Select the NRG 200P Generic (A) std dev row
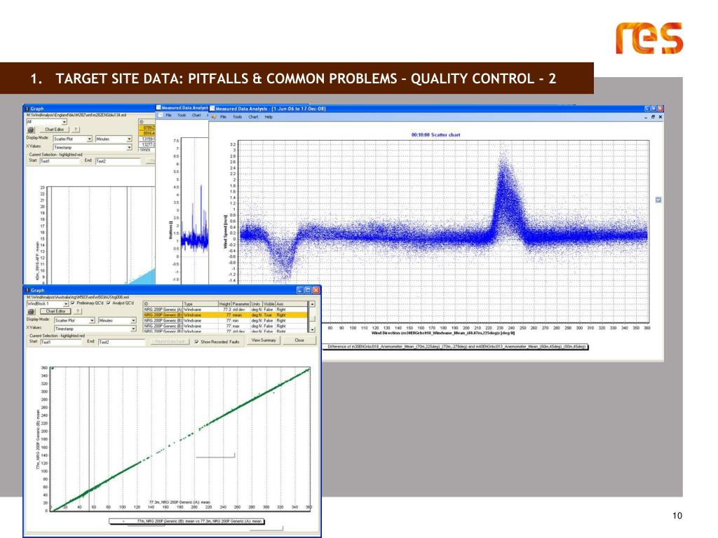The image size is (718, 538). [225, 310]
